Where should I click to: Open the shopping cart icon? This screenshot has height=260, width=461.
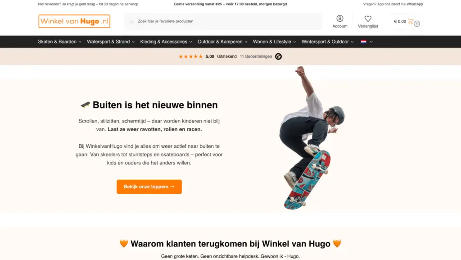411,21
